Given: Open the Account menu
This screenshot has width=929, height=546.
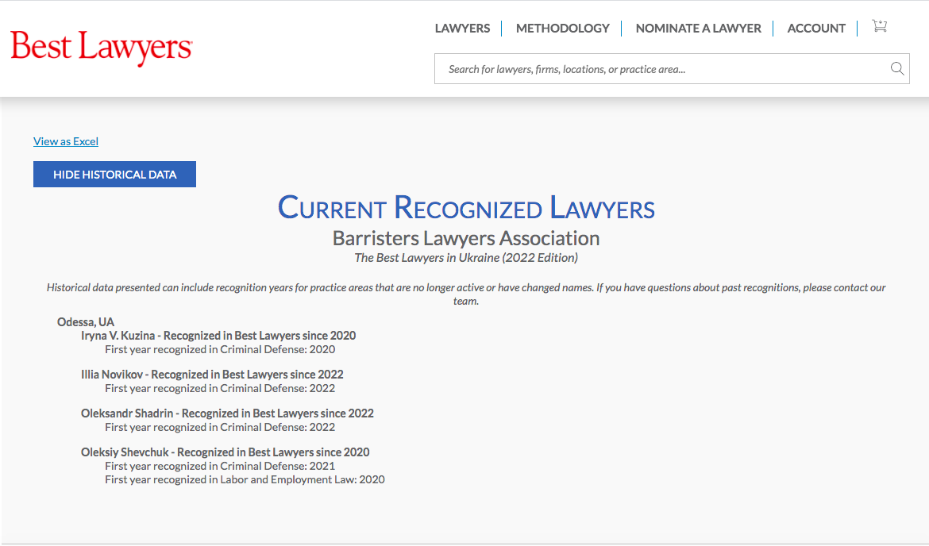Looking at the screenshot, I should coord(815,29).
